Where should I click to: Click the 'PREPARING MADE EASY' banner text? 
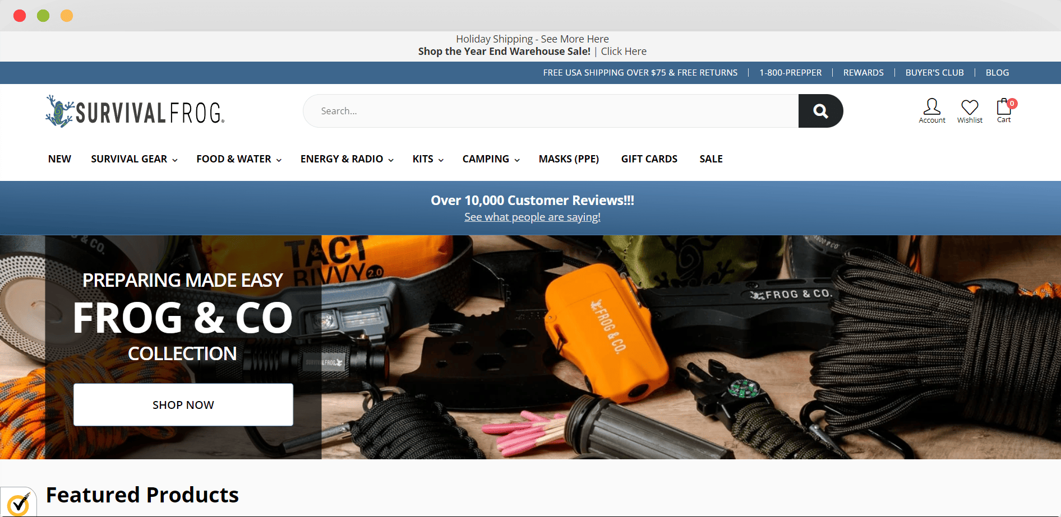183,280
